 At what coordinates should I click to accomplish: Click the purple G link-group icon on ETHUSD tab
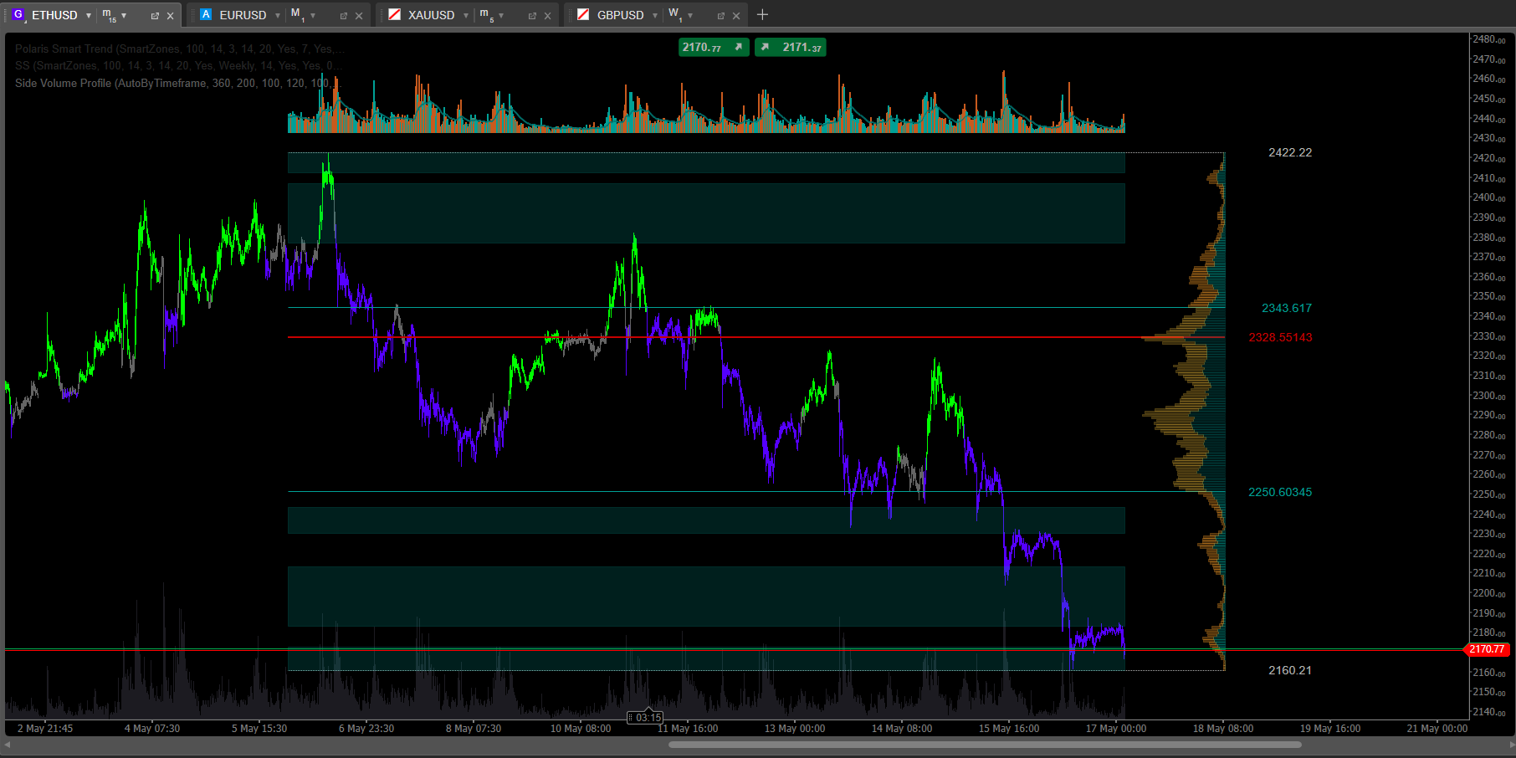click(18, 14)
